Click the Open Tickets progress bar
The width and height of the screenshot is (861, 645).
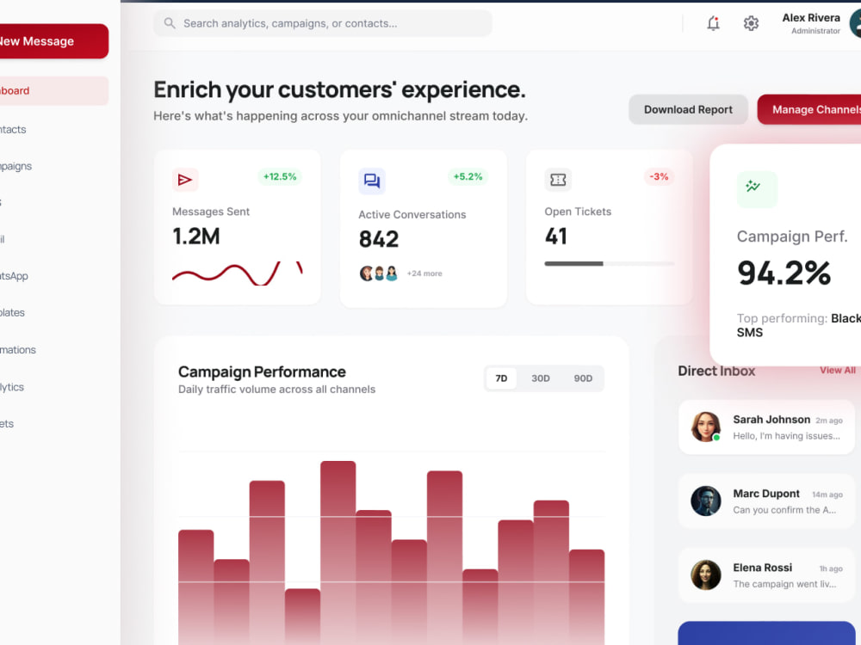click(x=610, y=264)
